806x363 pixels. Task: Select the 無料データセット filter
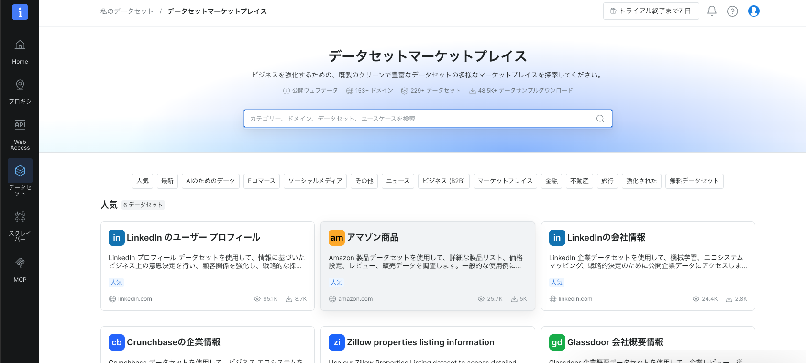(694, 181)
